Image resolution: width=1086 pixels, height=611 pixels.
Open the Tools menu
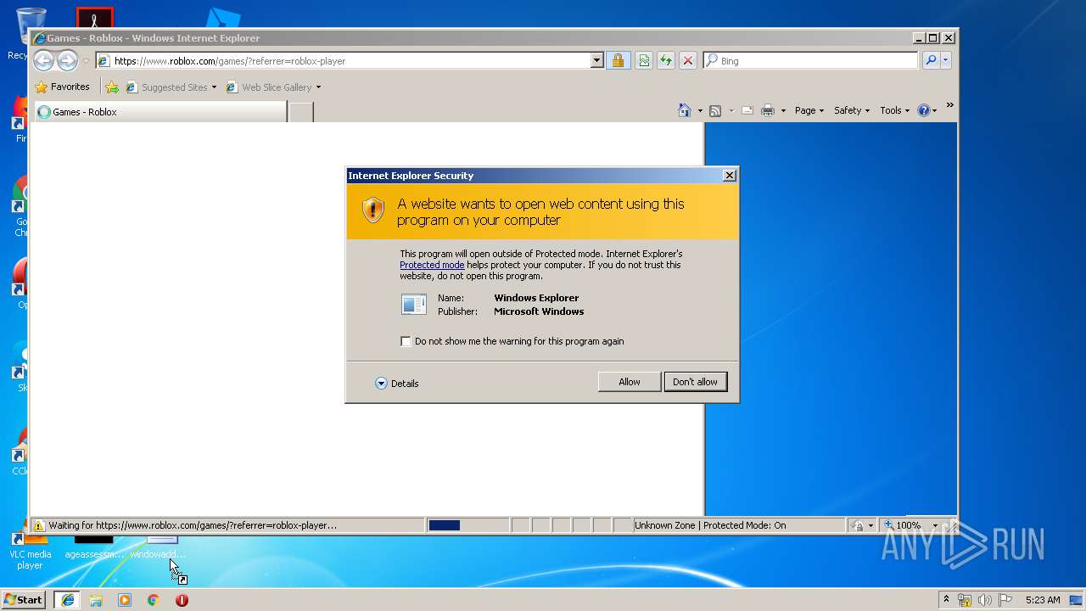coord(894,110)
